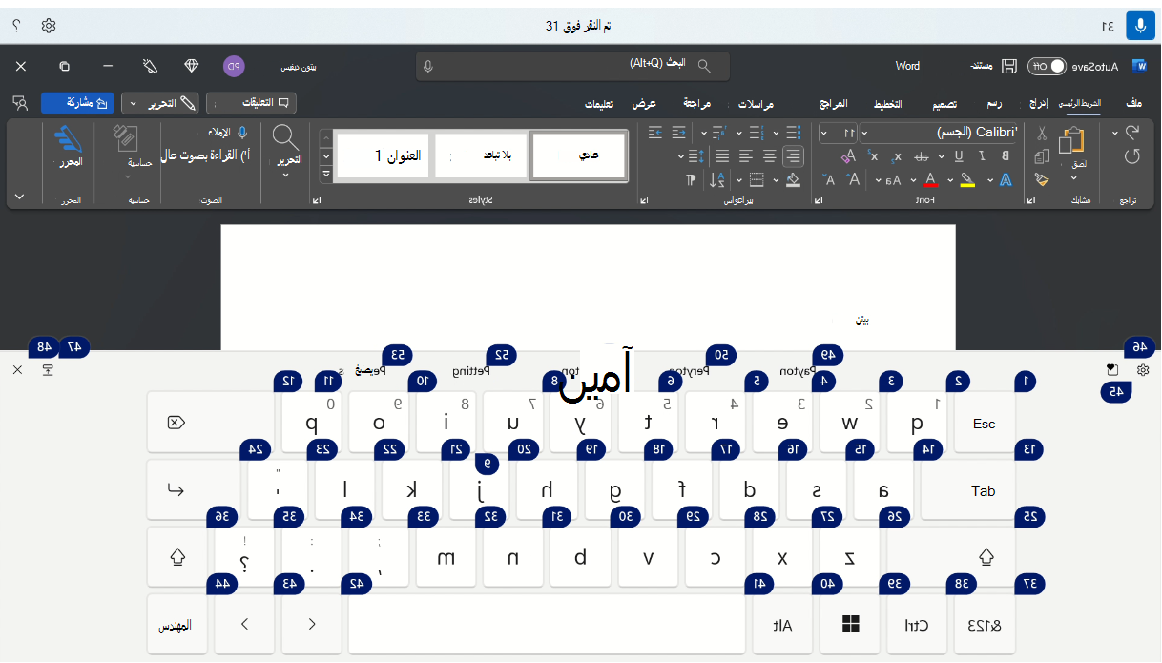Click the Multilevel List icon
1162x663 pixels.
click(x=718, y=133)
